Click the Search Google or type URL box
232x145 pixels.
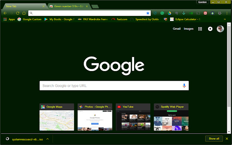pos(114,86)
